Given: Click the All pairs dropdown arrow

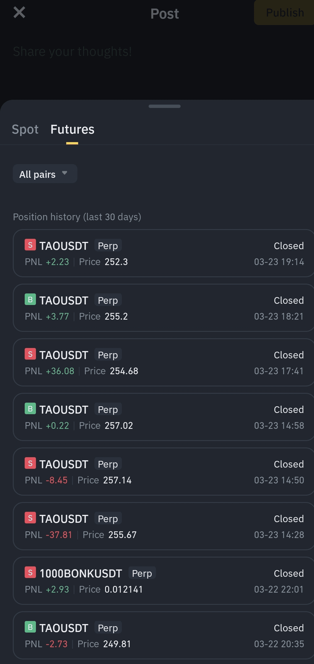Looking at the screenshot, I should 65,173.
